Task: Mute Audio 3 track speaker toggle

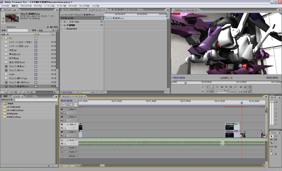Action: pos(62,152)
